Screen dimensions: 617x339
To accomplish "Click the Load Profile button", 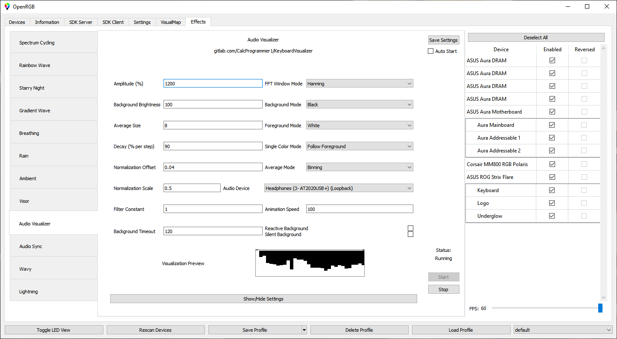I will (x=461, y=330).
